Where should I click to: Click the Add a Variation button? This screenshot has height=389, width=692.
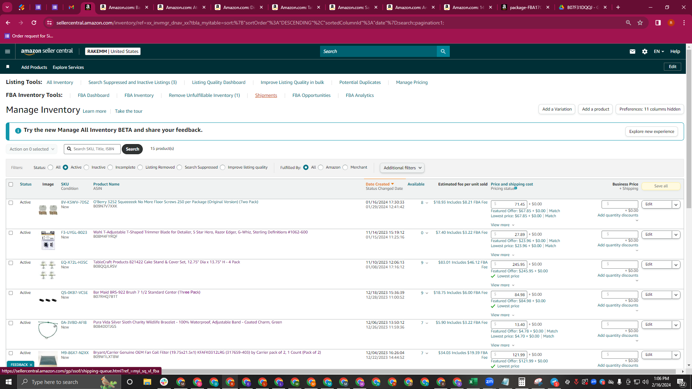pyautogui.click(x=557, y=109)
